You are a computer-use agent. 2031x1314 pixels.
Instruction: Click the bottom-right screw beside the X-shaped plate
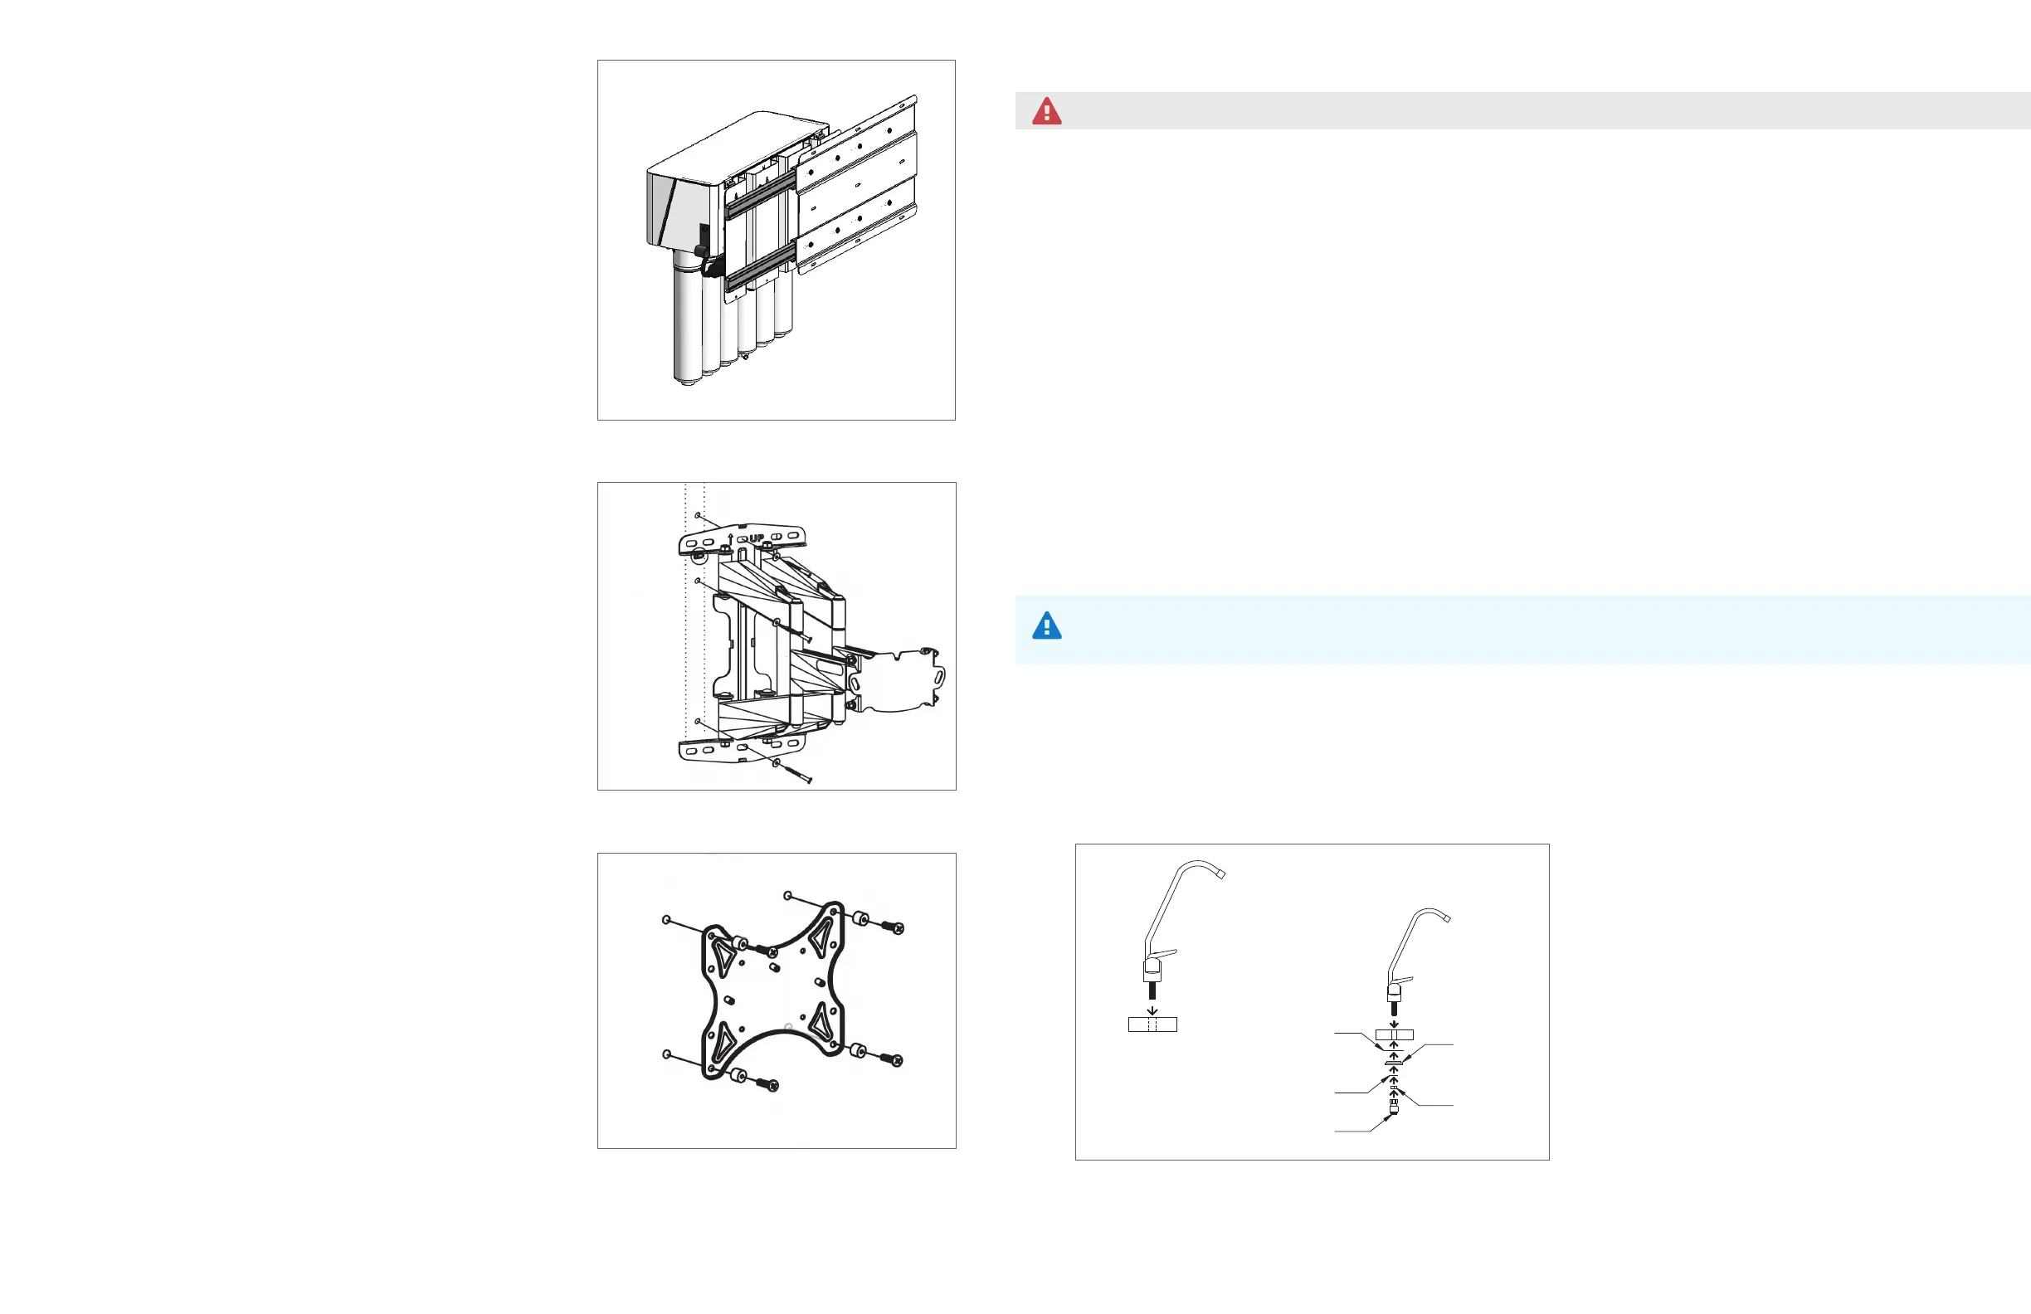[891, 1058]
